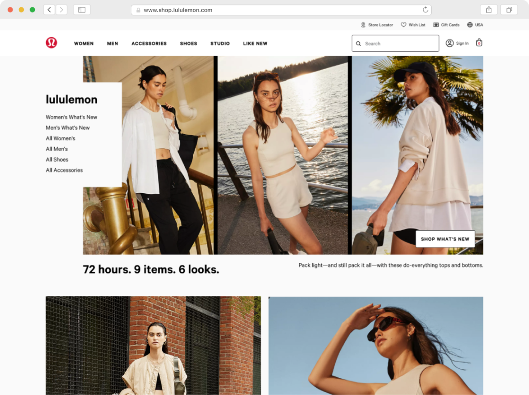The height and width of the screenshot is (395, 529).
Task: Open the browser share menu
Action: [489, 9]
